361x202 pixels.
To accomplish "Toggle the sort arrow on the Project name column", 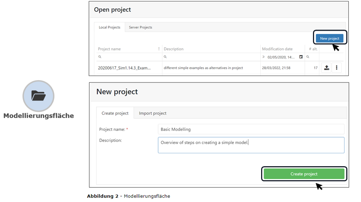I will click(159, 49).
